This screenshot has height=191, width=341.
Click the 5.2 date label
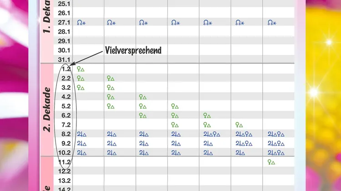point(66,106)
